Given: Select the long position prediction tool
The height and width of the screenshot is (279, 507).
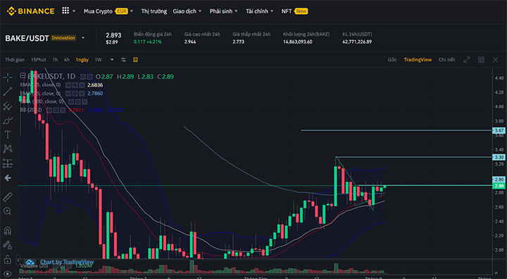Looking at the screenshot, I should pyautogui.click(x=8, y=163).
